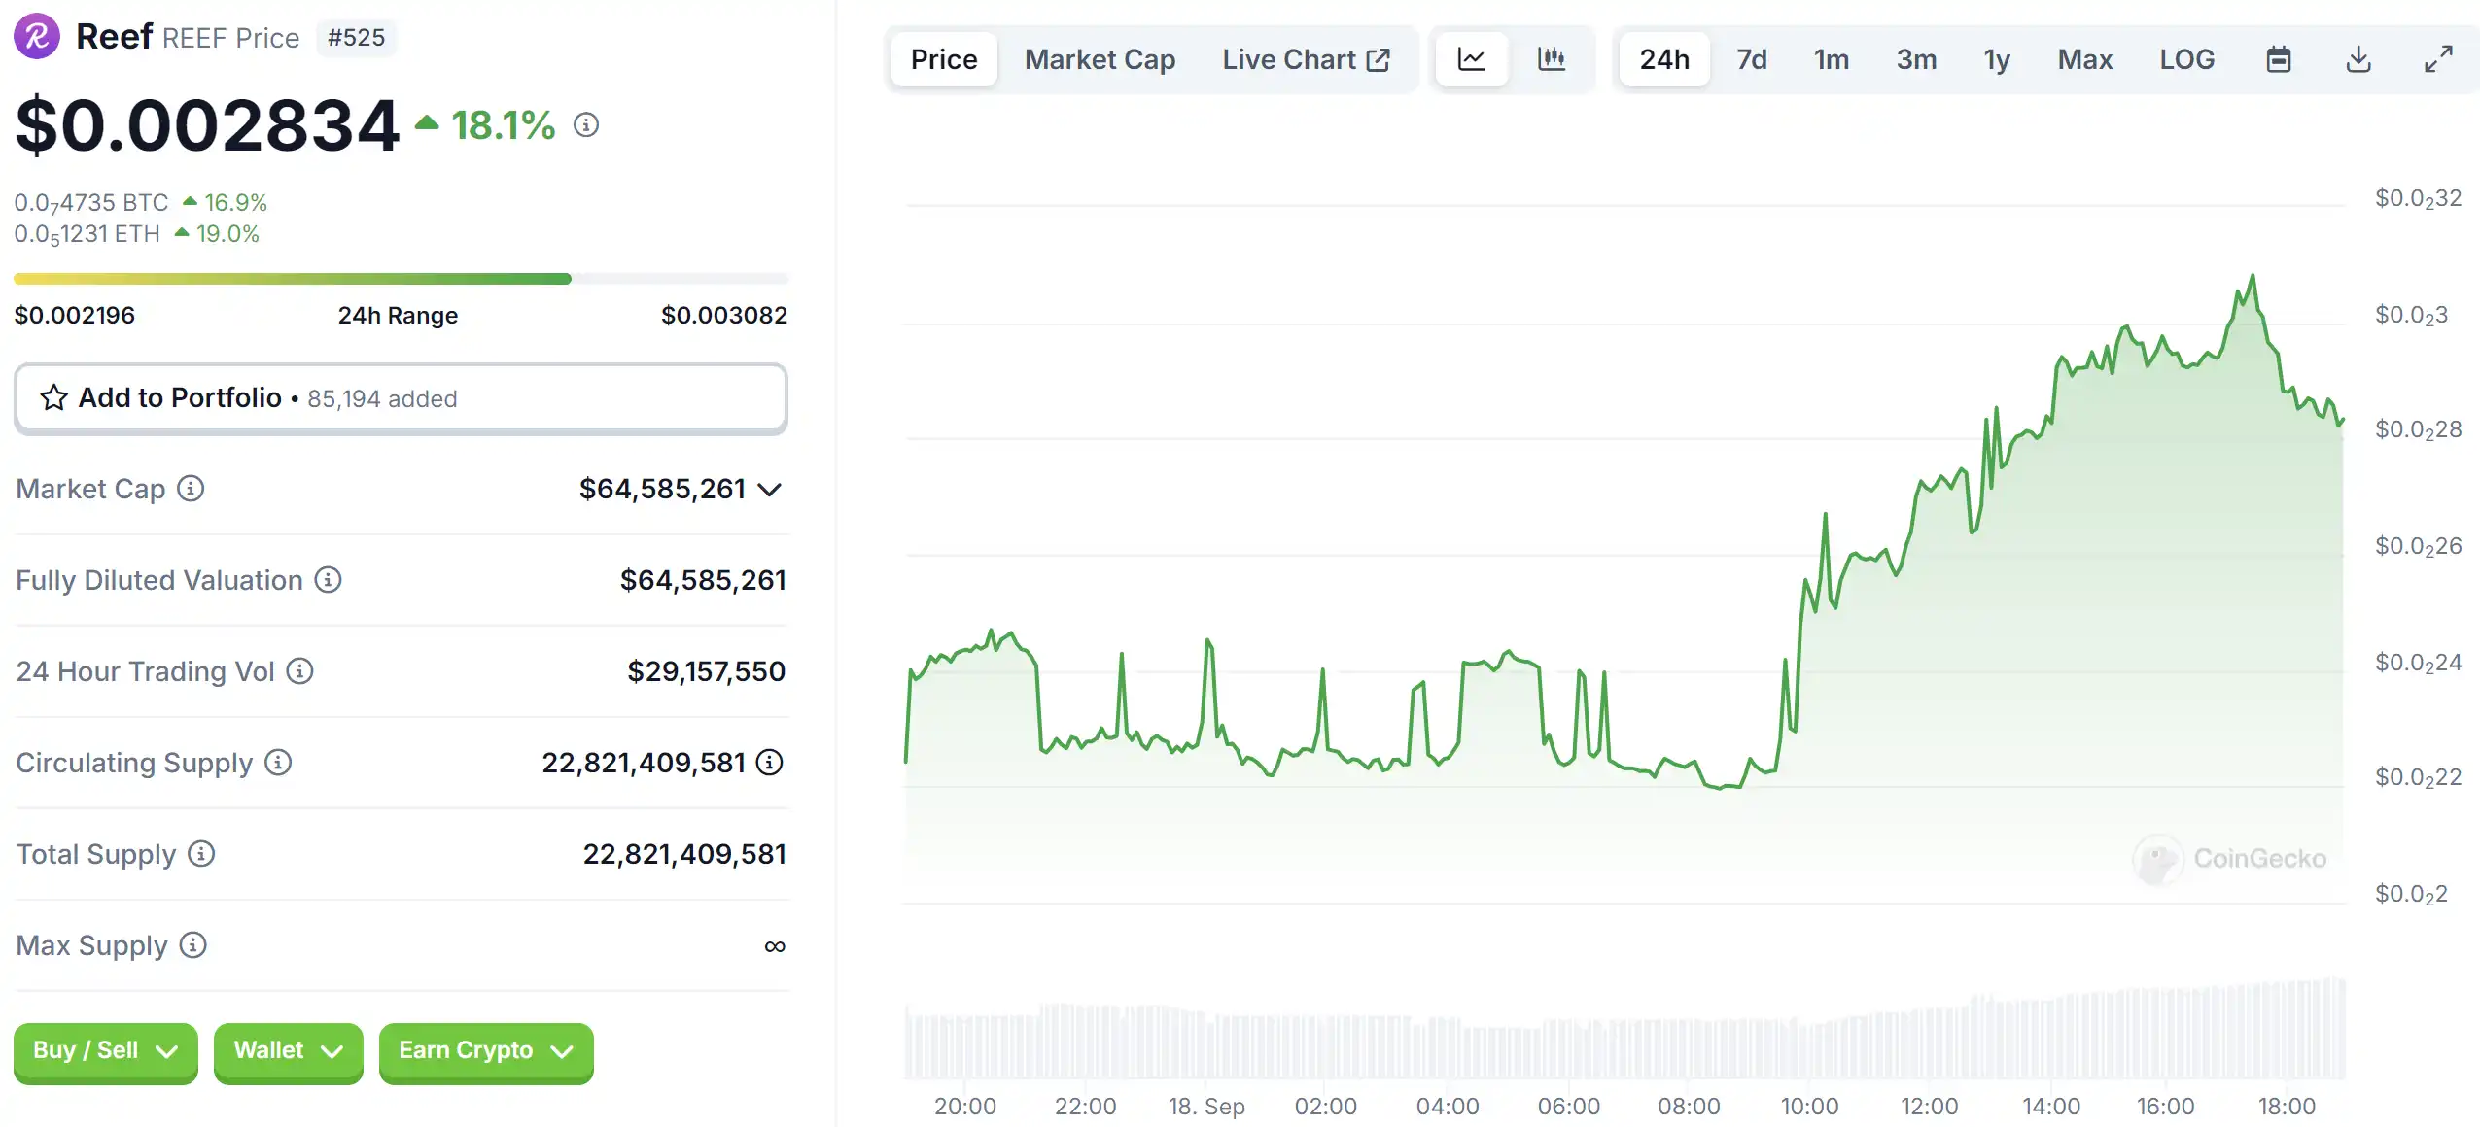The width and height of the screenshot is (2480, 1127).
Task: Open the Live Chart link
Action: pos(1306,59)
